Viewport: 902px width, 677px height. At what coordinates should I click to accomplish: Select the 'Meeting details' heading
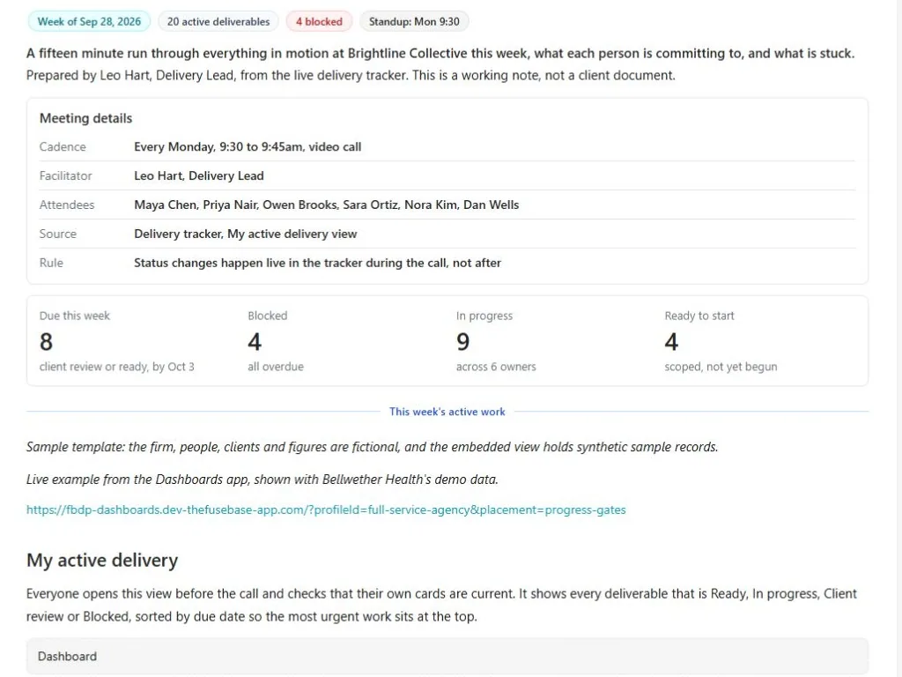tap(85, 118)
